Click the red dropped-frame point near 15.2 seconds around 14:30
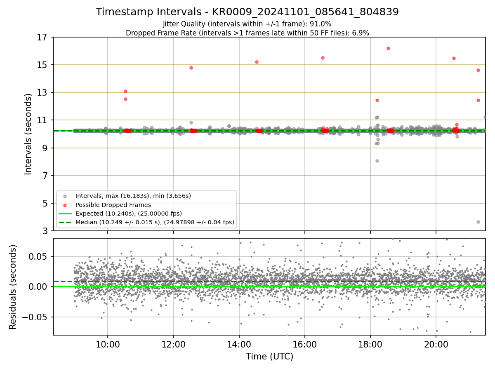This screenshot has height=371, width=495. pos(257,62)
